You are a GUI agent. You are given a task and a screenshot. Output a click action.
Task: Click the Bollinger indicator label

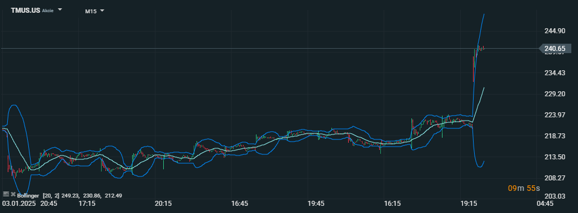pos(28,196)
